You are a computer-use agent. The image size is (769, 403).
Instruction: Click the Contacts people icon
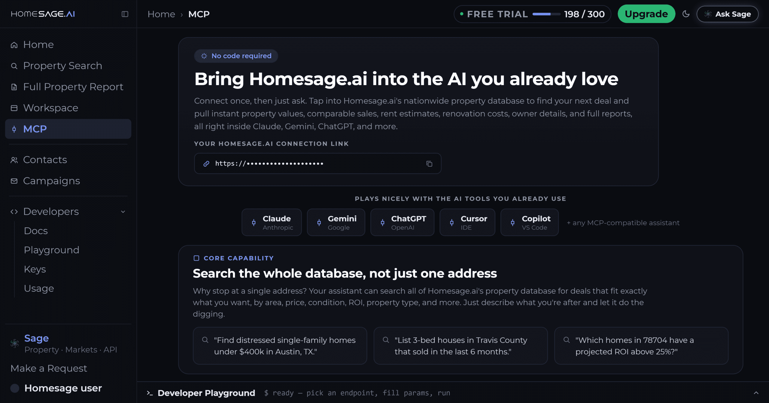click(14, 160)
